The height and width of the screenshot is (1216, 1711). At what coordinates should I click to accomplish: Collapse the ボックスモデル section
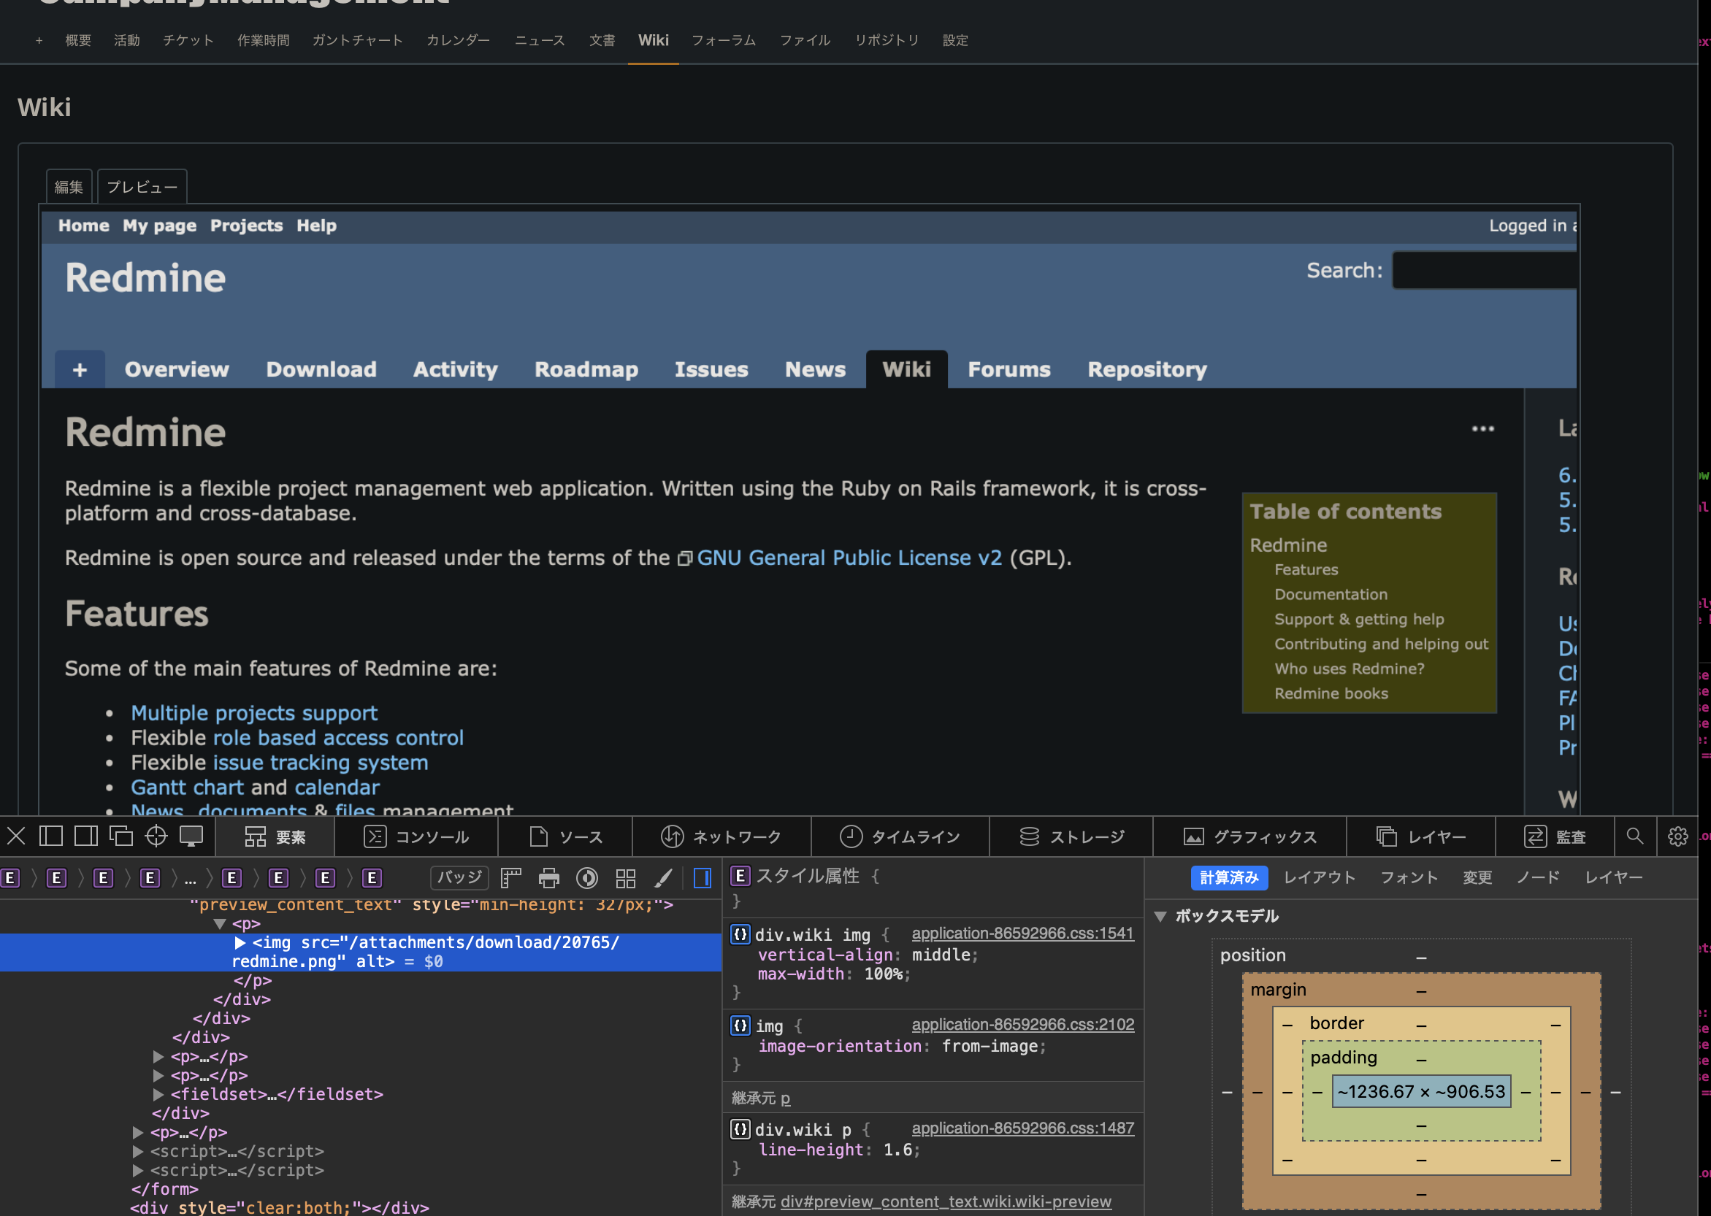click(x=1160, y=917)
